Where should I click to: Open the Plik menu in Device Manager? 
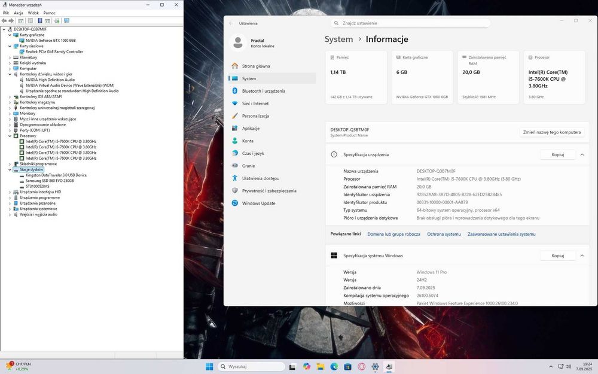pyautogui.click(x=6, y=13)
